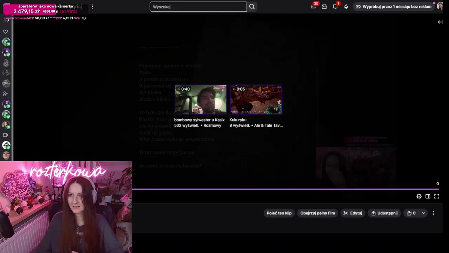Open more options below the player
The image size is (449, 253).
[x=433, y=213]
